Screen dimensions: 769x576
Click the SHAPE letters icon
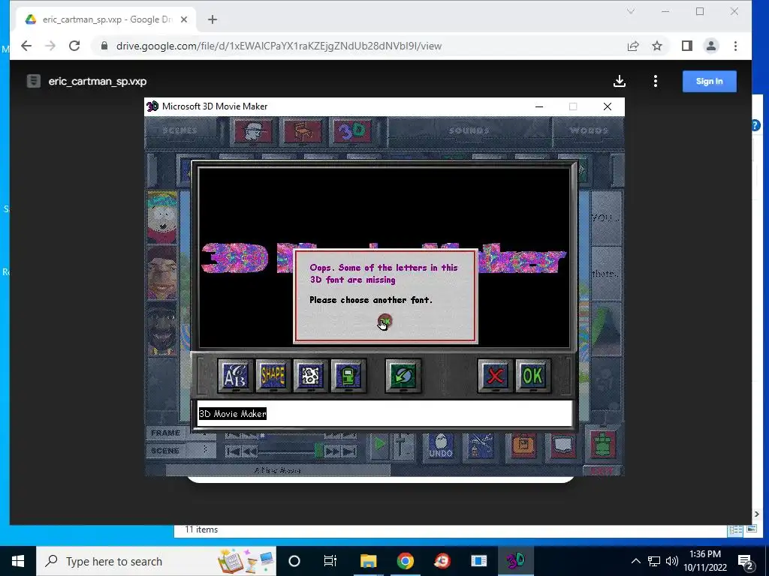(x=273, y=376)
